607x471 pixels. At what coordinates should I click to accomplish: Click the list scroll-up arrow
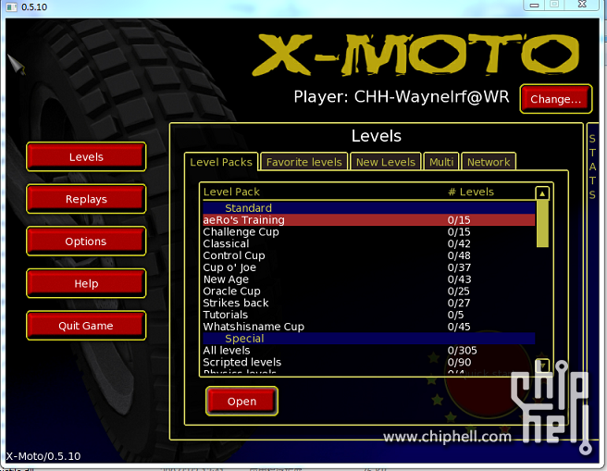pyautogui.click(x=542, y=193)
